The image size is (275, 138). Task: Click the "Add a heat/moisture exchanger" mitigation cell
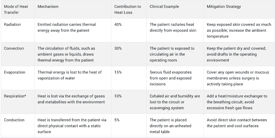click(237, 102)
